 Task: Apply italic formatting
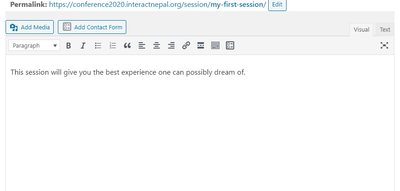pos(83,45)
